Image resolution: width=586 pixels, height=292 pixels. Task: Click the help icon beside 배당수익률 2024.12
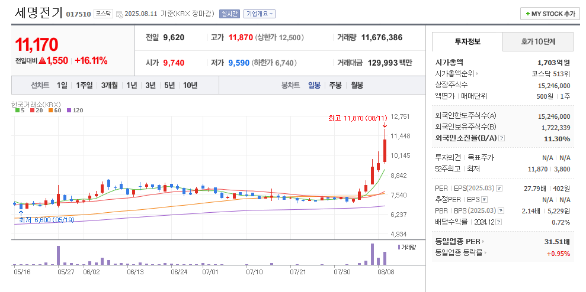tap(499, 222)
